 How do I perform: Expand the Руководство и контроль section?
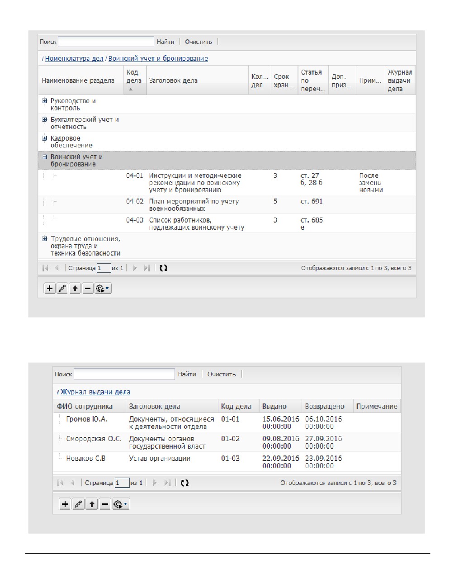[x=44, y=101]
